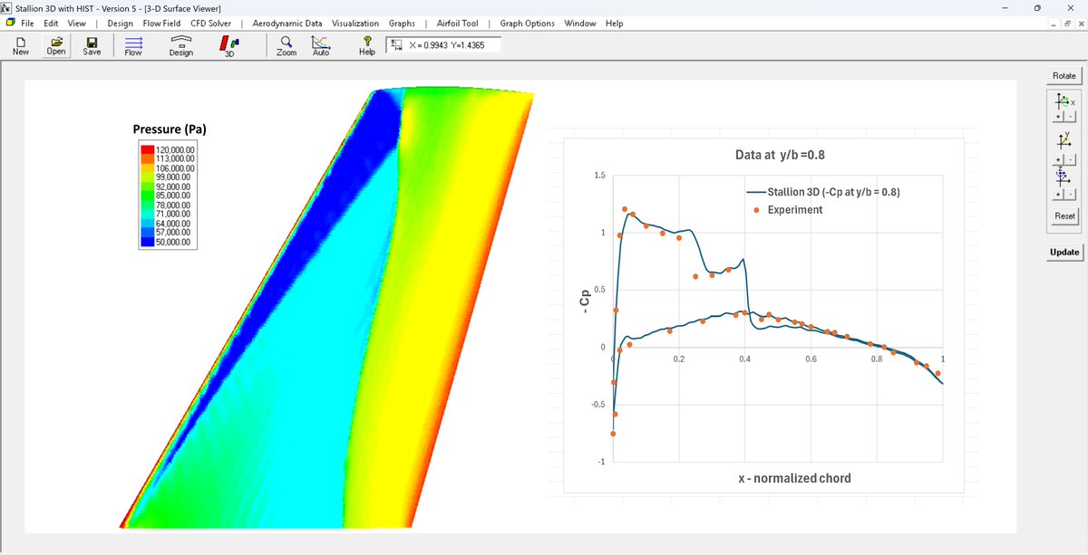Click the 'x - normalized chord' axis label
This screenshot has height=555, width=1088.
794,477
